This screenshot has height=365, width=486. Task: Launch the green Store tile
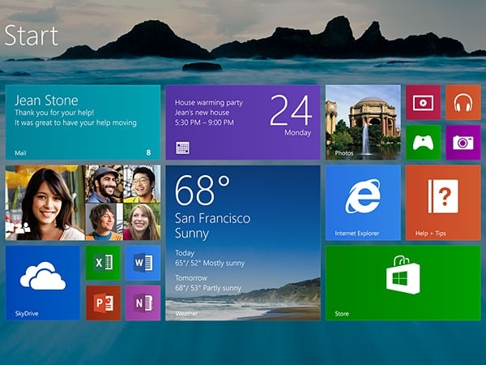tap(403, 282)
